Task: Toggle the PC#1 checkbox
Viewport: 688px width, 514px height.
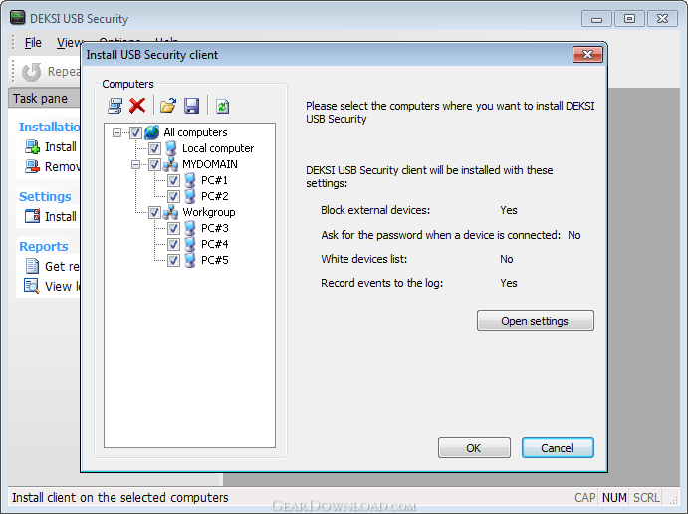Action: (x=173, y=180)
